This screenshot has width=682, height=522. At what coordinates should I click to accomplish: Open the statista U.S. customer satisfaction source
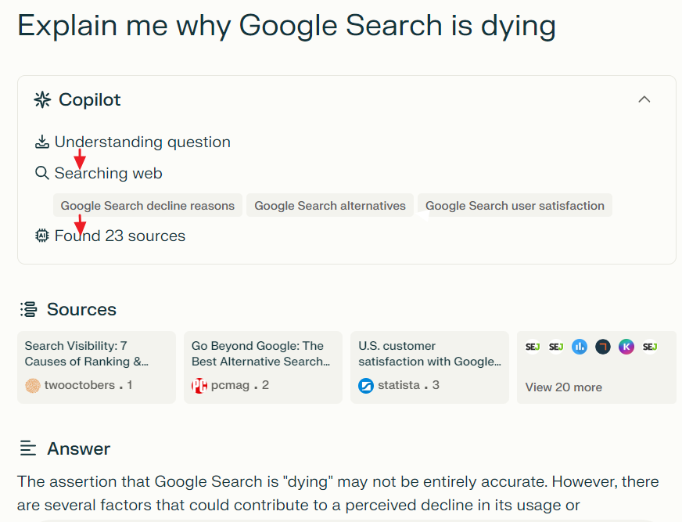pyautogui.click(x=429, y=368)
